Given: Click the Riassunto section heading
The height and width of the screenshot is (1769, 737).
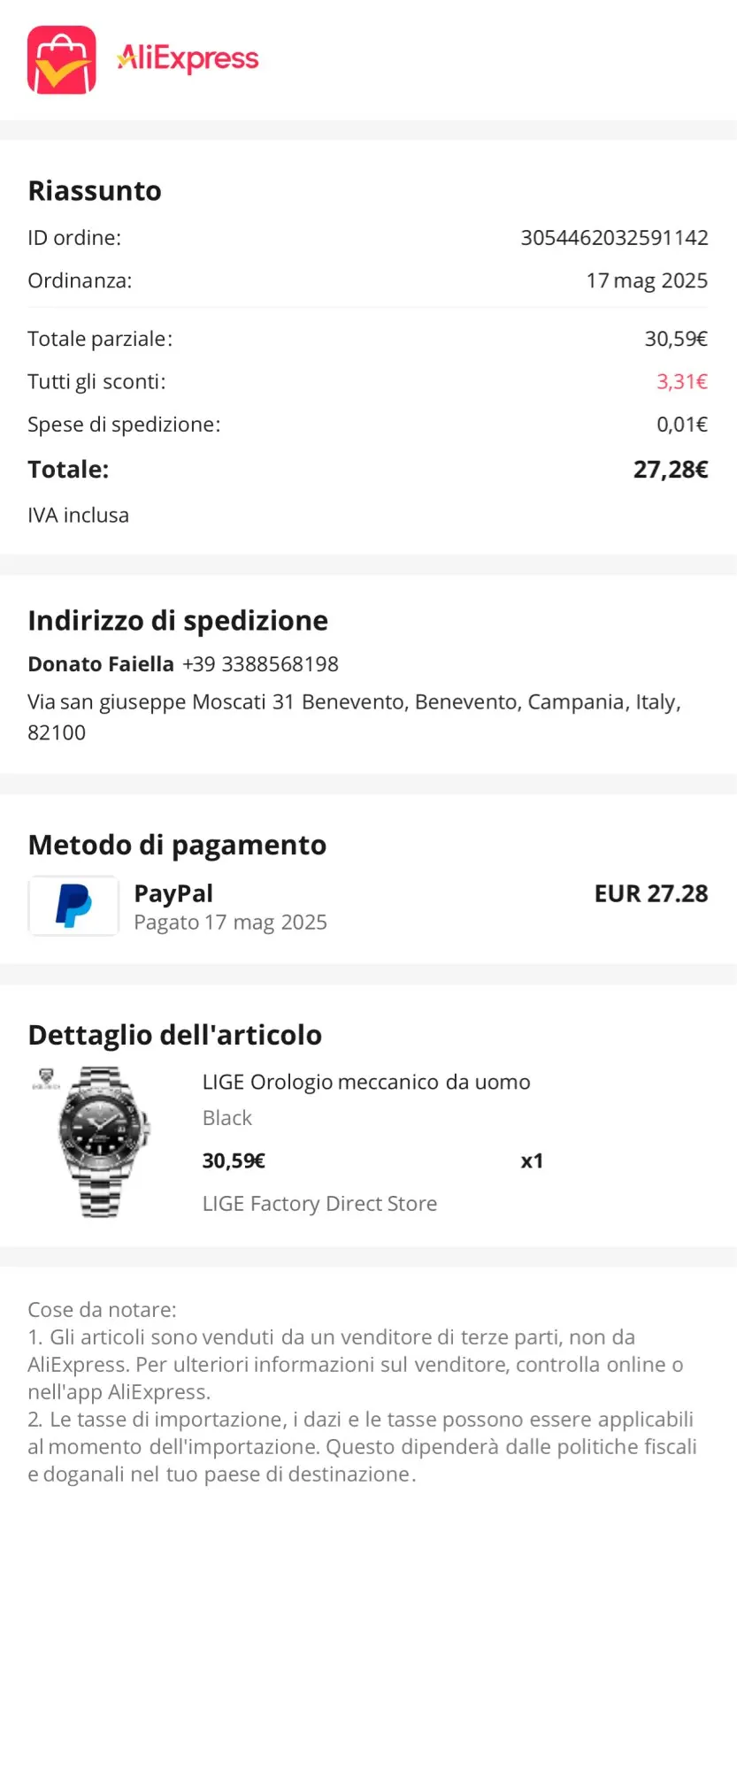Looking at the screenshot, I should (x=95, y=190).
